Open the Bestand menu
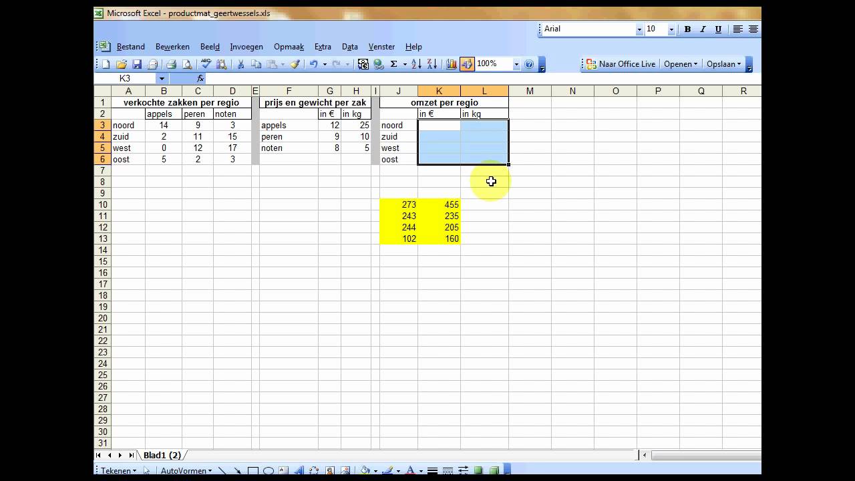The width and height of the screenshot is (855, 481). 131,47
